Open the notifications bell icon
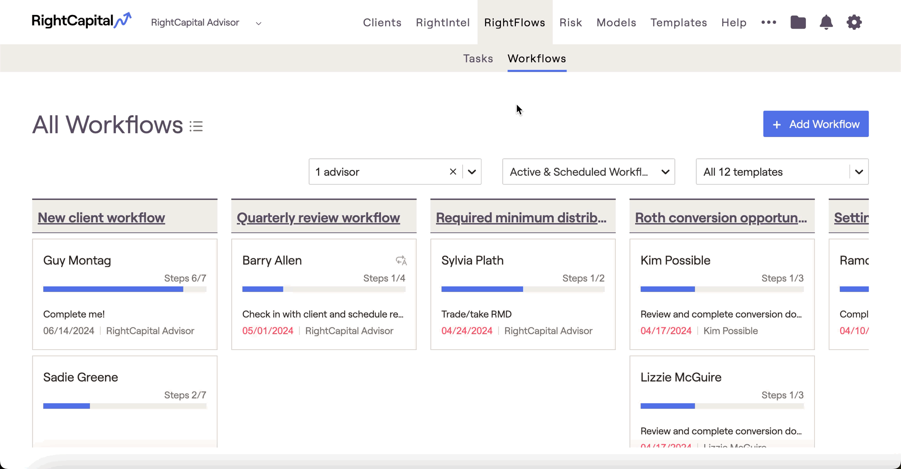The height and width of the screenshot is (469, 901). click(x=826, y=22)
